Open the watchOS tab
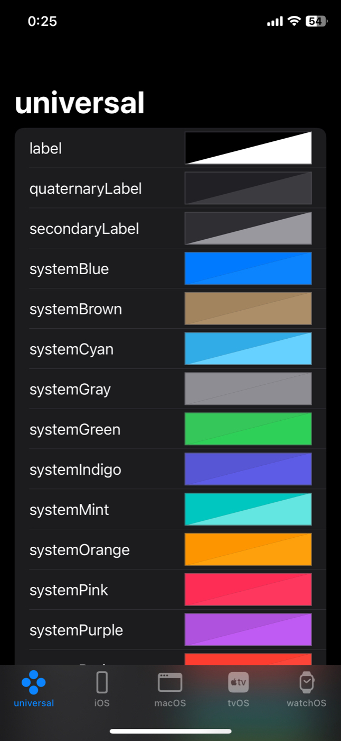This screenshot has width=341, height=741. (x=306, y=688)
